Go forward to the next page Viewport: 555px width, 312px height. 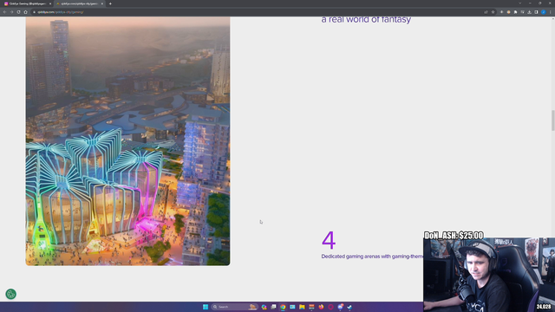point(11,12)
